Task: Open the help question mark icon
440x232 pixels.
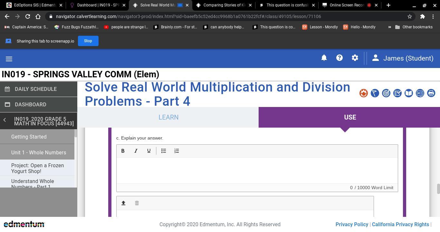Action: point(340,58)
